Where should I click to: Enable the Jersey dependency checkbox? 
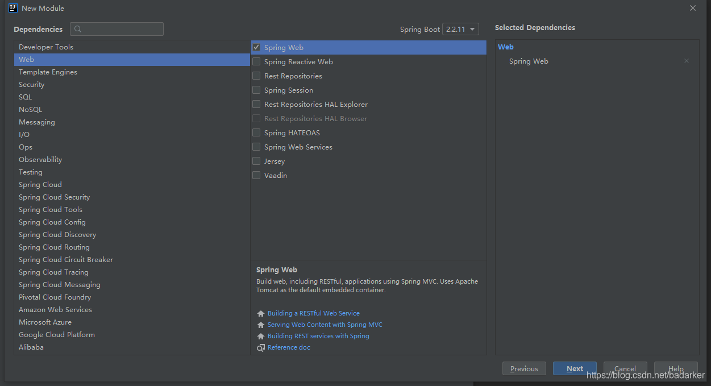(256, 161)
